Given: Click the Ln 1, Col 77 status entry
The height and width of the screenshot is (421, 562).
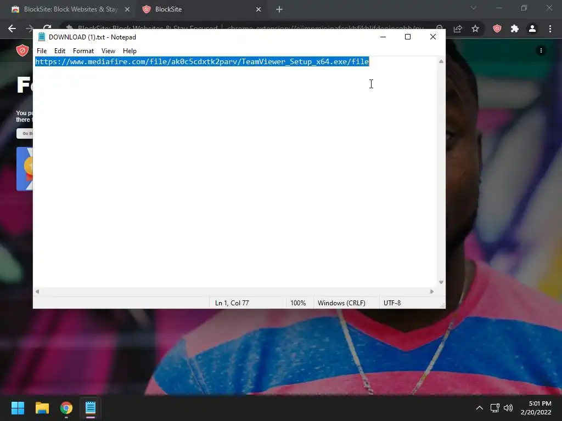Looking at the screenshot, I should tap(232, 303).
